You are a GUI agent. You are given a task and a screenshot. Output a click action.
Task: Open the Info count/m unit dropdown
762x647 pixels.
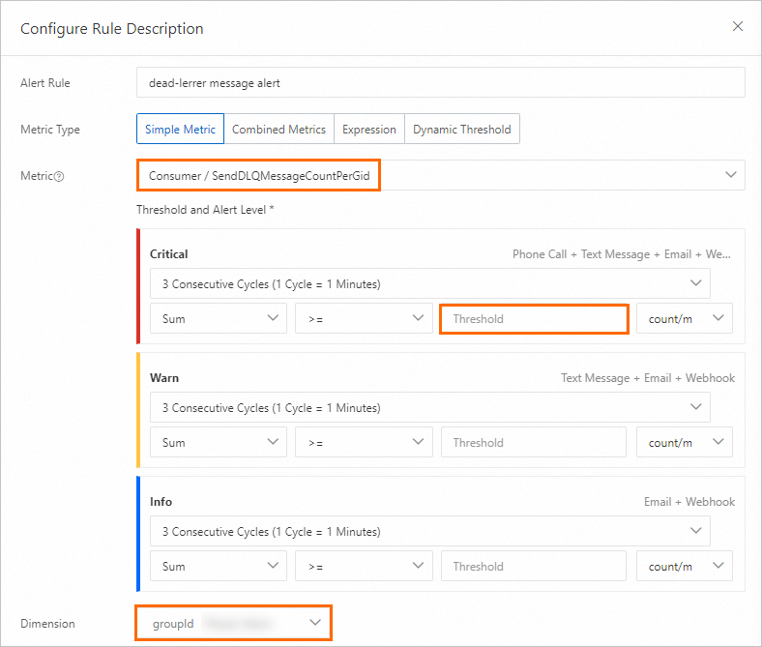tap(684, 567)
